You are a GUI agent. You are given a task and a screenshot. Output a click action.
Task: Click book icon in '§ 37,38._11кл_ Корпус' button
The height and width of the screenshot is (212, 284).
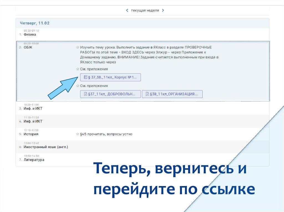click(85, 77)
